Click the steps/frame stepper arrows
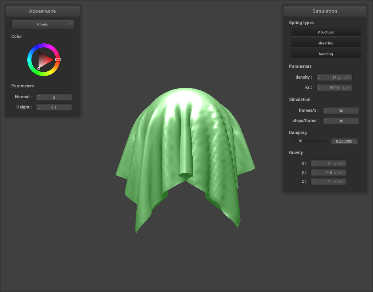373x292 pixels. (326, 121)
